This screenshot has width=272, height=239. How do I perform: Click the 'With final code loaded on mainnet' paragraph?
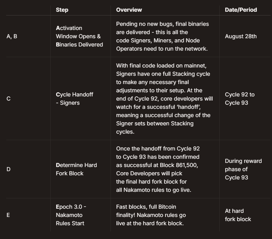pos(164,98)
